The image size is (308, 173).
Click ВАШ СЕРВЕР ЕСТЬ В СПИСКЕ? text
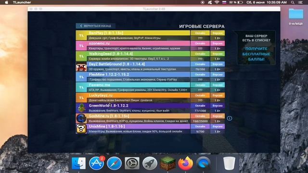click(x=256, y=38)
